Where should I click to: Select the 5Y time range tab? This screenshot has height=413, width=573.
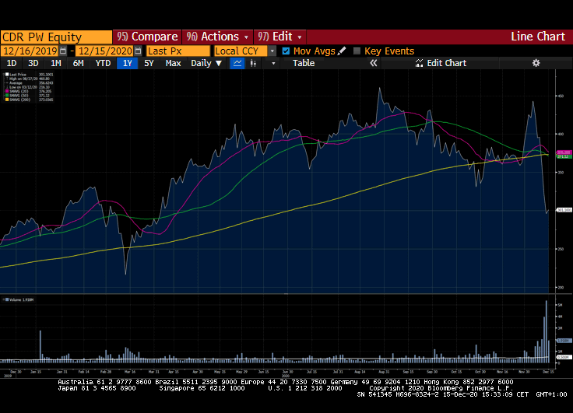coord(149,63)
